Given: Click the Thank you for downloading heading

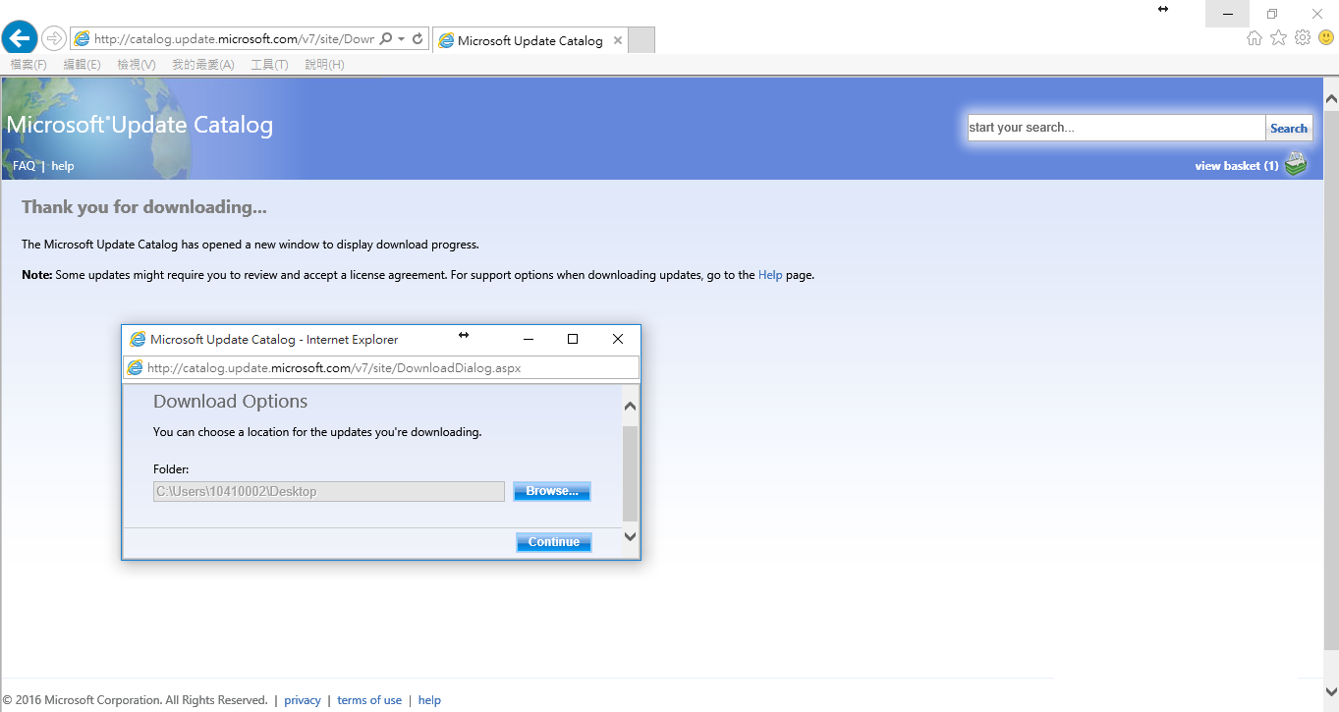Looking at the screenshot, I should pyautogui.click(x=144, y=207).
